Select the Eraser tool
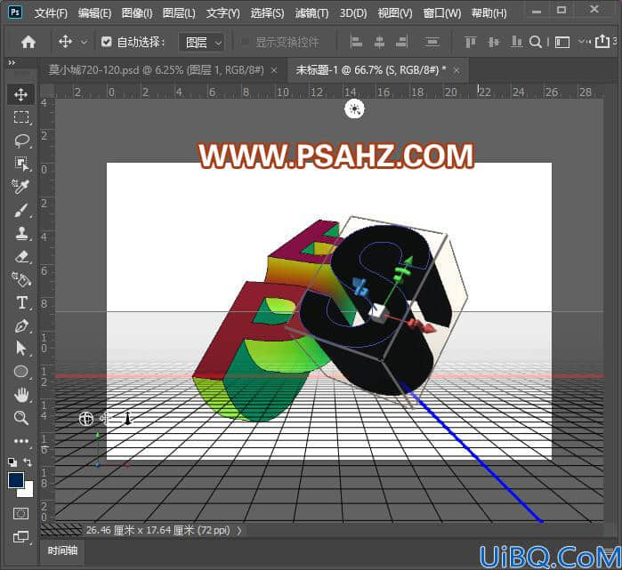The width and height of the screenshot is (622, 570). tap(22, 256)
